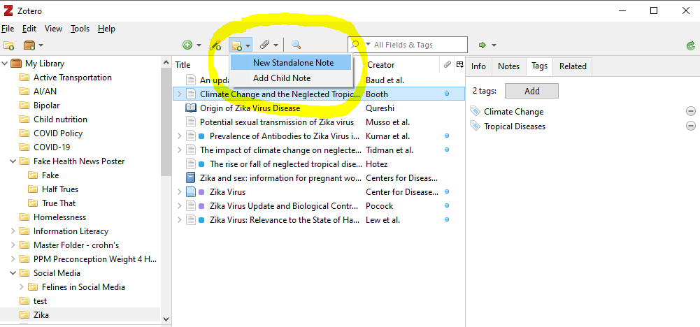Viewport: 700px width, 327px height.
Task: Open the View menu
Action: pos(54,29)
